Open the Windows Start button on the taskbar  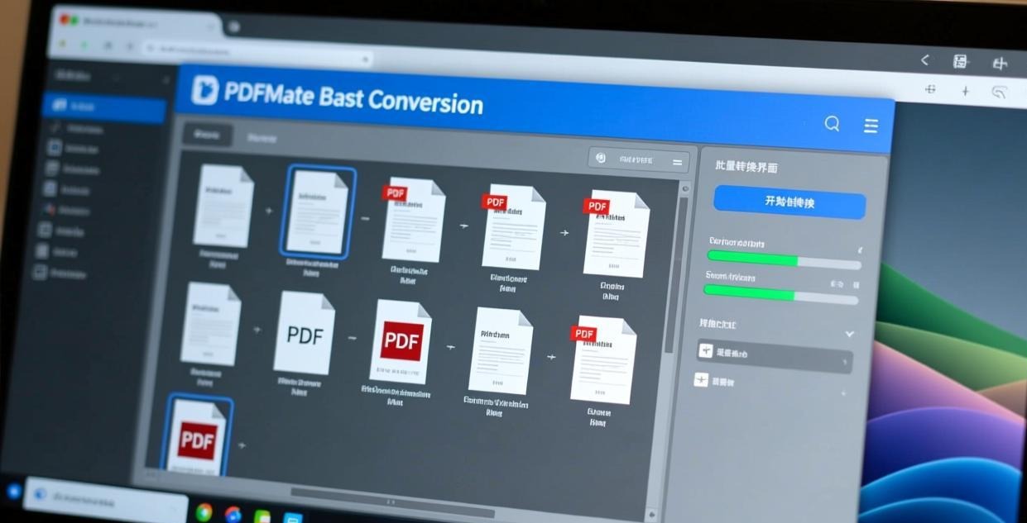[12, 492]
